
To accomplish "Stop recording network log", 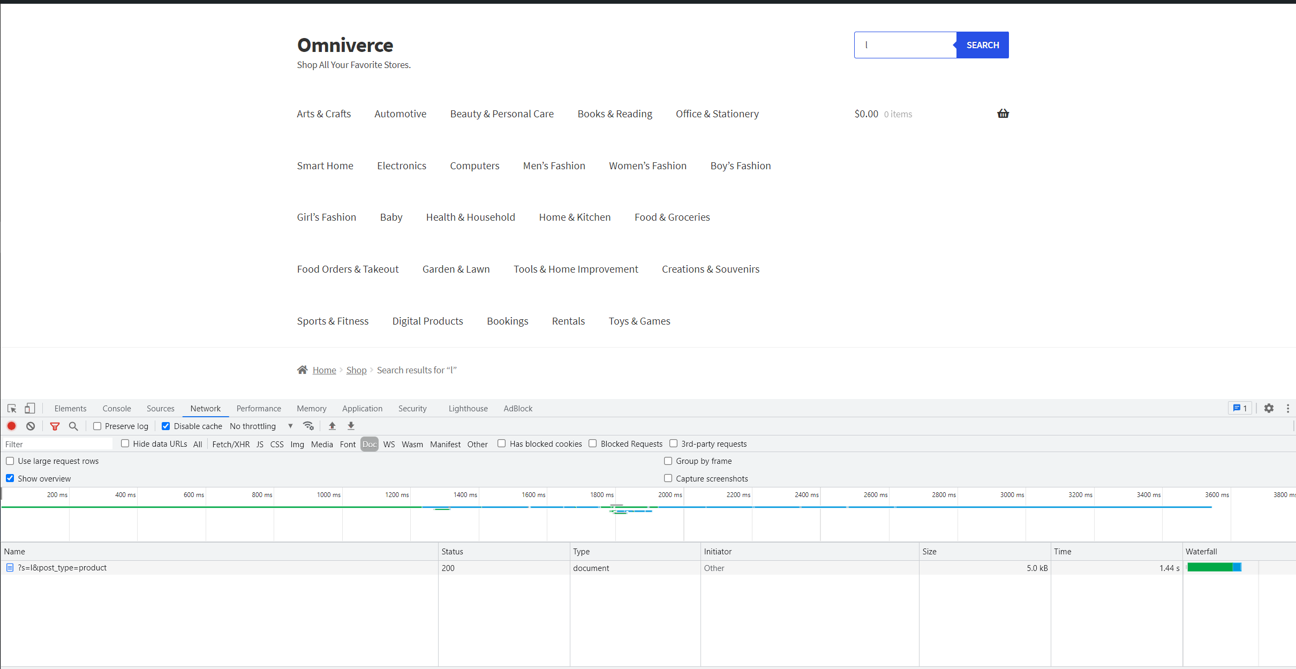I will pos(12,426).
